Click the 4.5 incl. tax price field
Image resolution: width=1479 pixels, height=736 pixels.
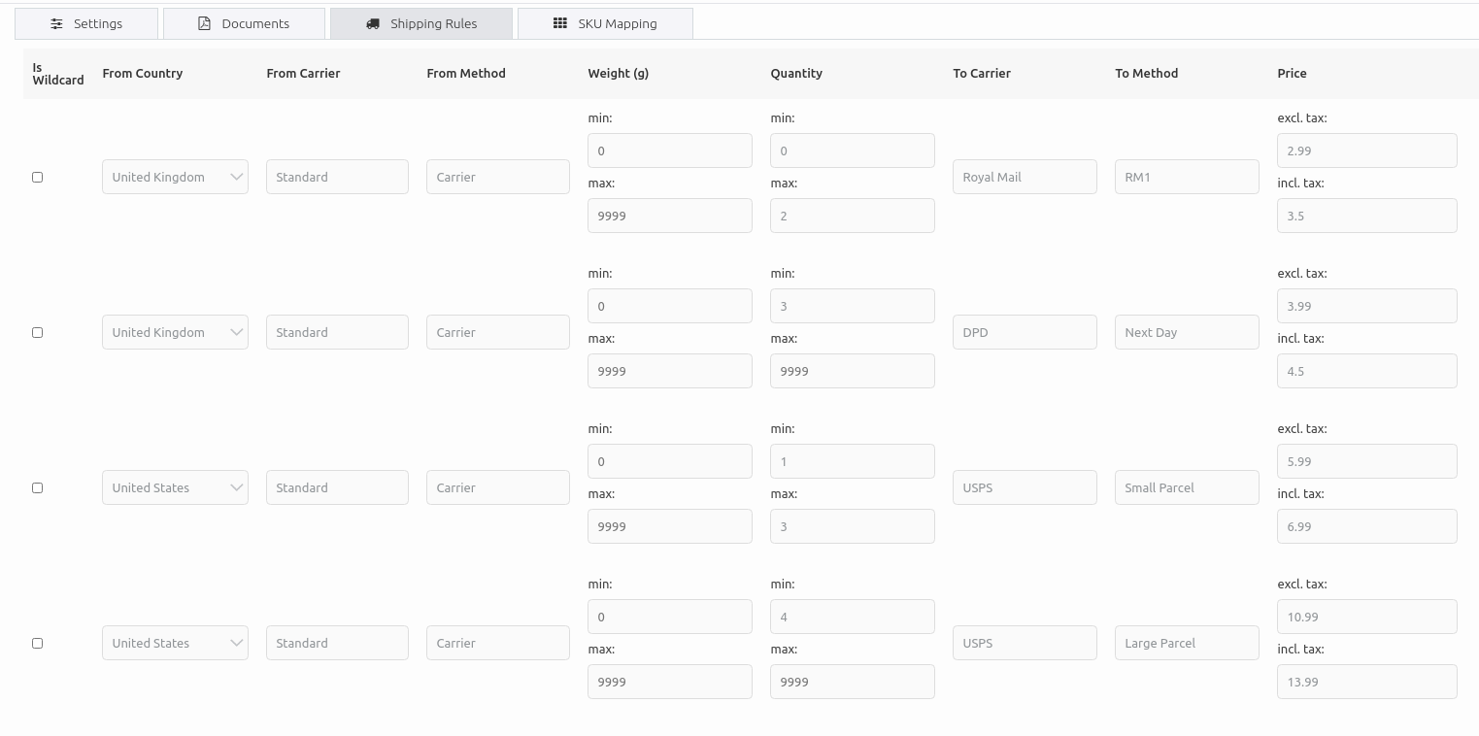pos(1367,371)
